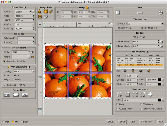This screenshot has height=126, width=167.
Task: Click the registration target crop mark icon
Action: pyautogui.click(x=151, y=95)
